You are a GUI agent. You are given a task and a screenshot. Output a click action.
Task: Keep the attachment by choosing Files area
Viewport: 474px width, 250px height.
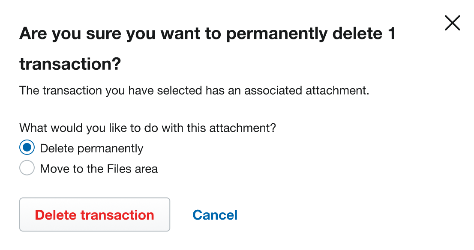27,168
